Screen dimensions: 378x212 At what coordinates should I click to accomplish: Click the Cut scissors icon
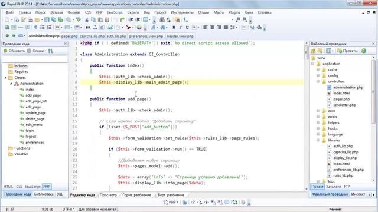click(x=87, y=19)
